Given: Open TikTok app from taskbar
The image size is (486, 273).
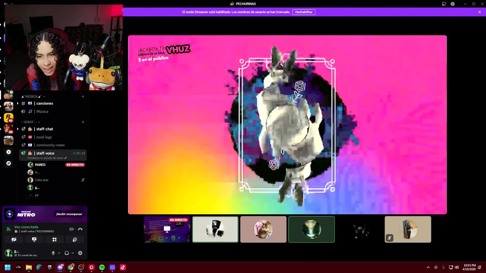Looking at the screenshot, I should (123, 267).
